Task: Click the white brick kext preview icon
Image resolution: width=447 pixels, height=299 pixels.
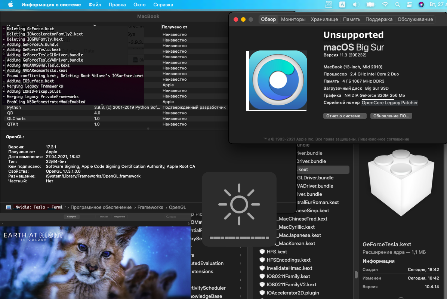Action: point(401,183)
